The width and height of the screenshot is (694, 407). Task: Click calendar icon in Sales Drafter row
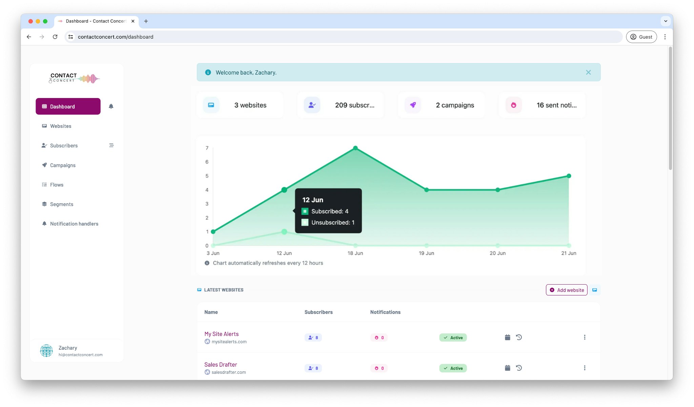[507, 368]
